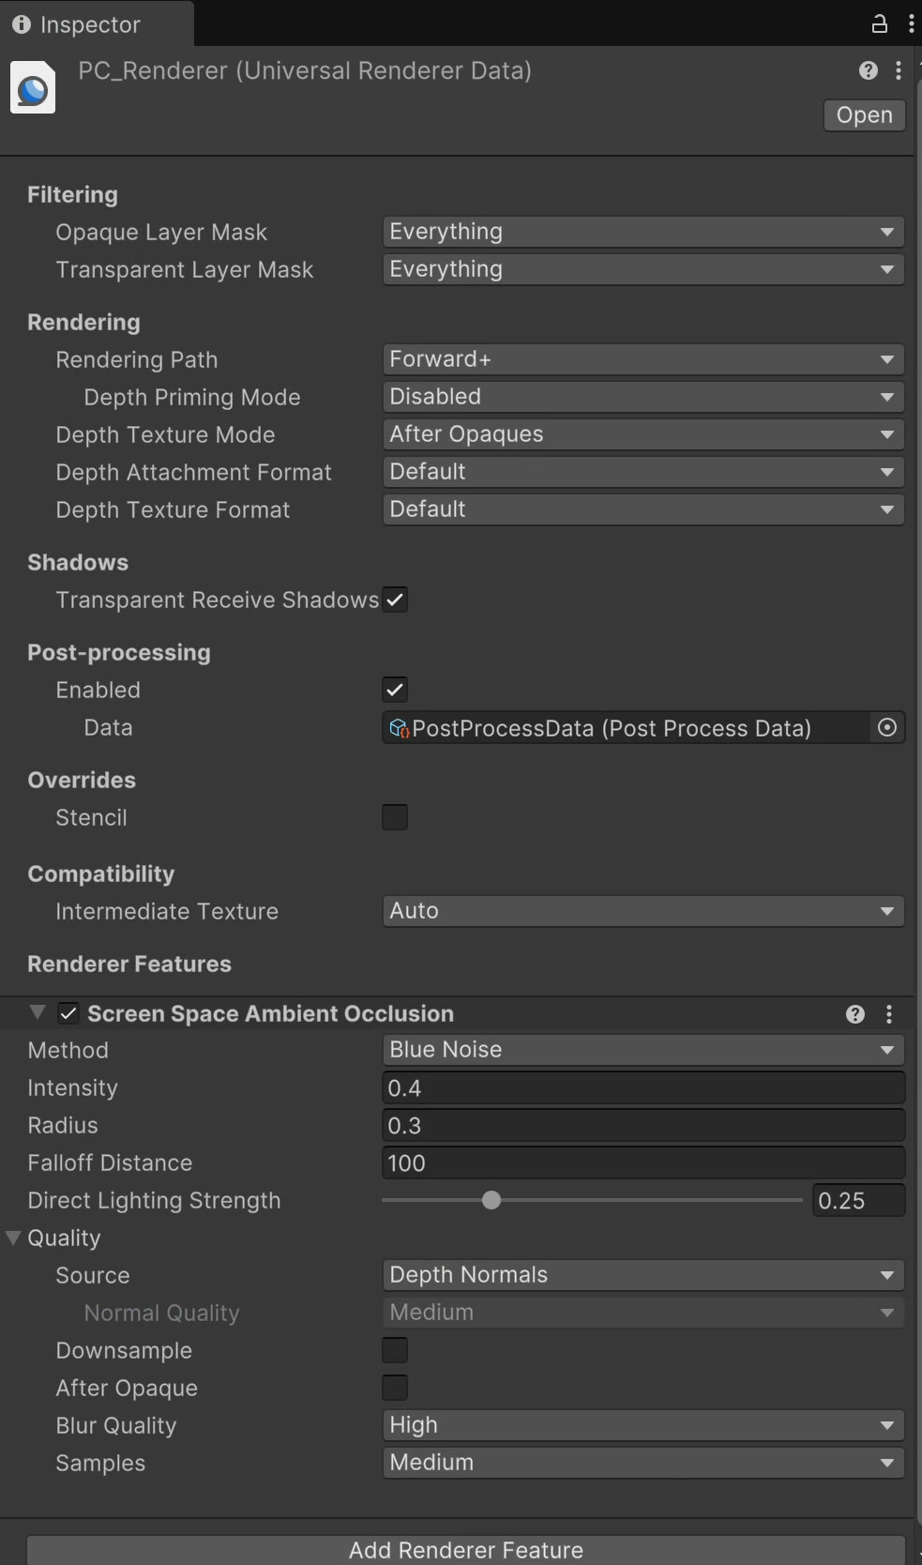Open the Rendering Path dropdown

(x=643, y=359)
